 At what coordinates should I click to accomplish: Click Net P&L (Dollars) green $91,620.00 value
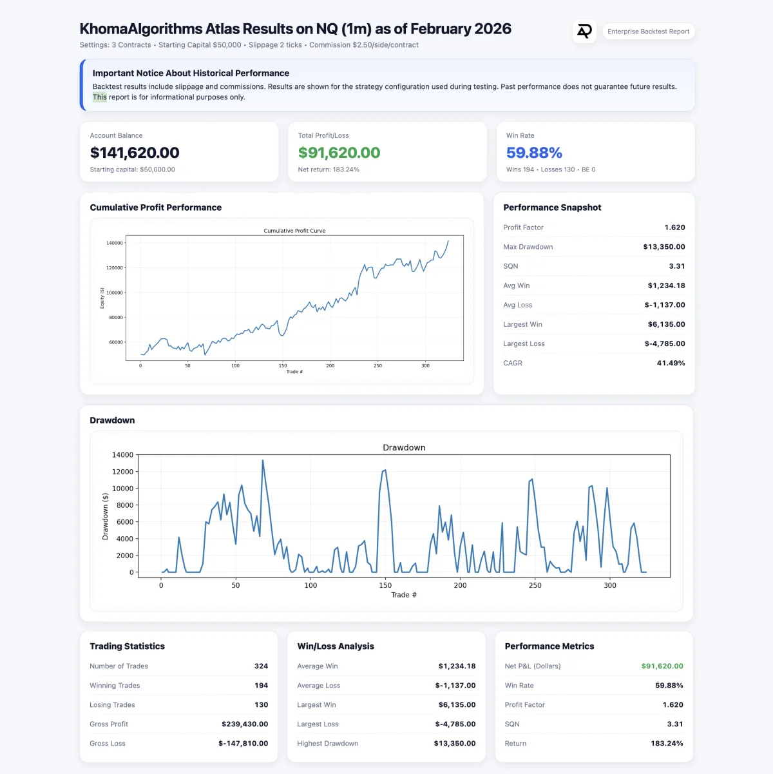[662, 666]
